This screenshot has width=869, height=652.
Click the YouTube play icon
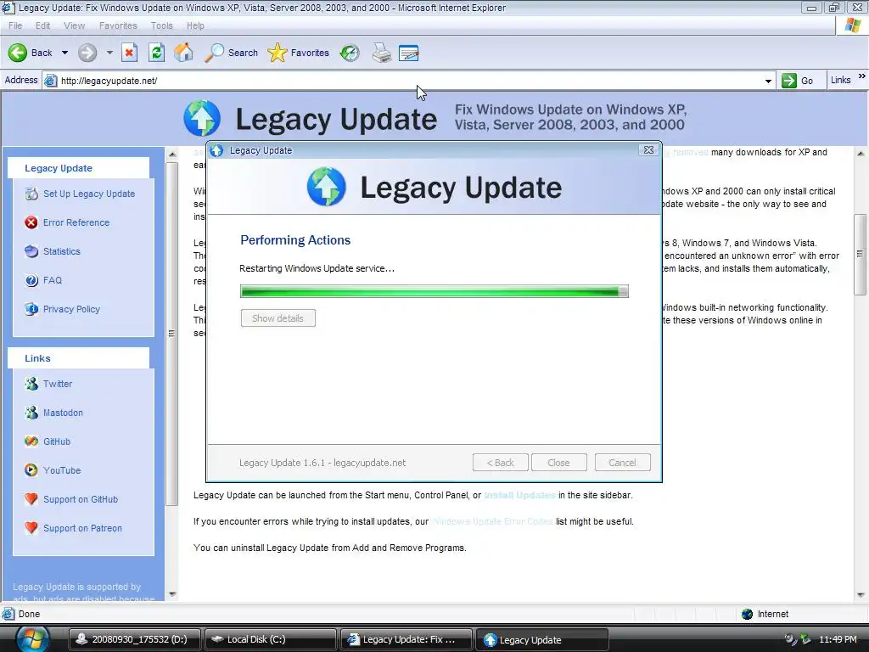point(31,470)
